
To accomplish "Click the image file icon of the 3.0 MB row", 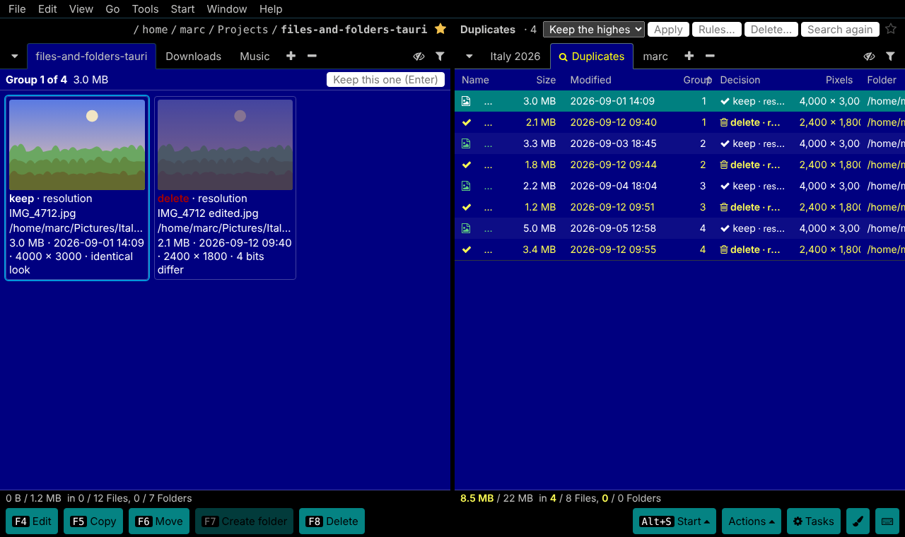I will [x=466, y=101].
